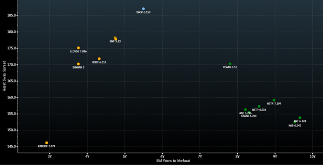The image size is (324, 166).
Task: Select the CBAAU 6.704 data point
Action: click(249, 113)
